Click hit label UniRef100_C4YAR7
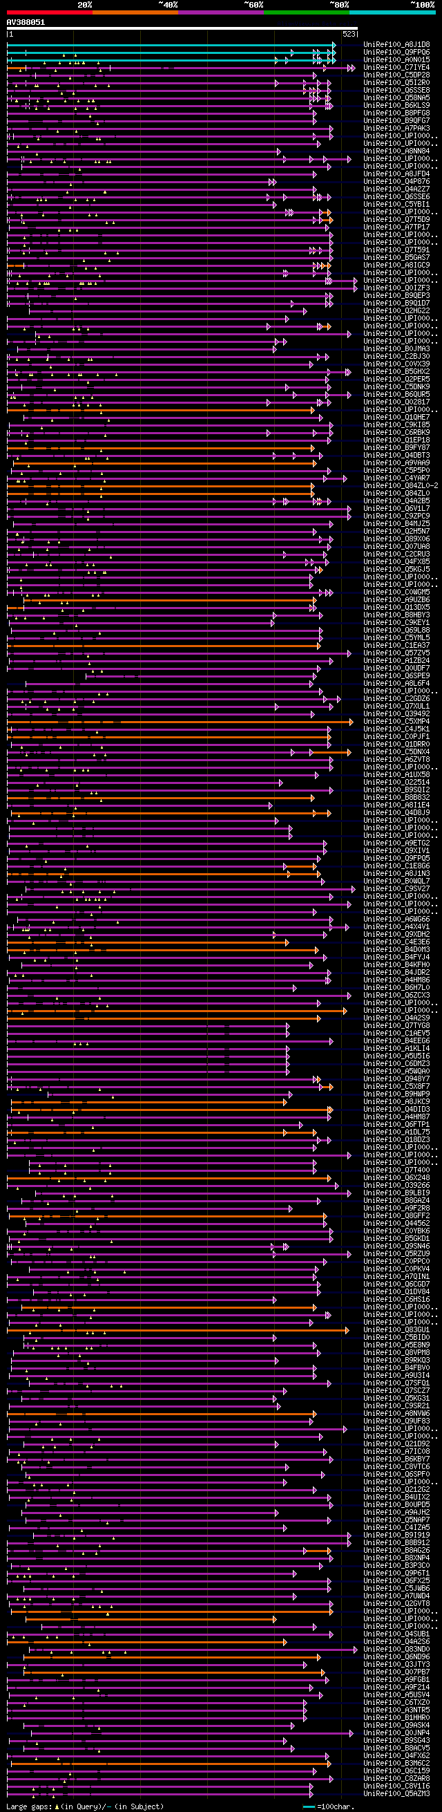This screenshot has height=1812, width=442. tap(396, 478)
